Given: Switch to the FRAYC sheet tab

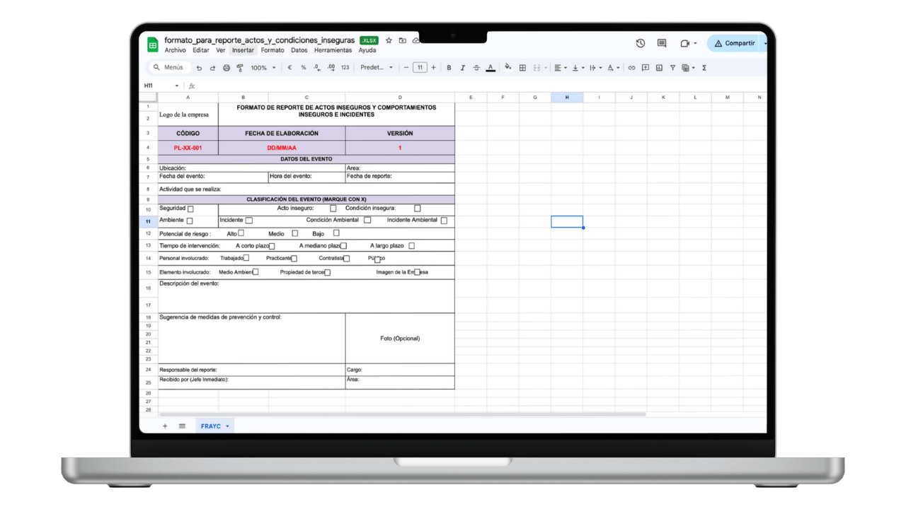Looking at the screenshot, I should pos(212,426).
